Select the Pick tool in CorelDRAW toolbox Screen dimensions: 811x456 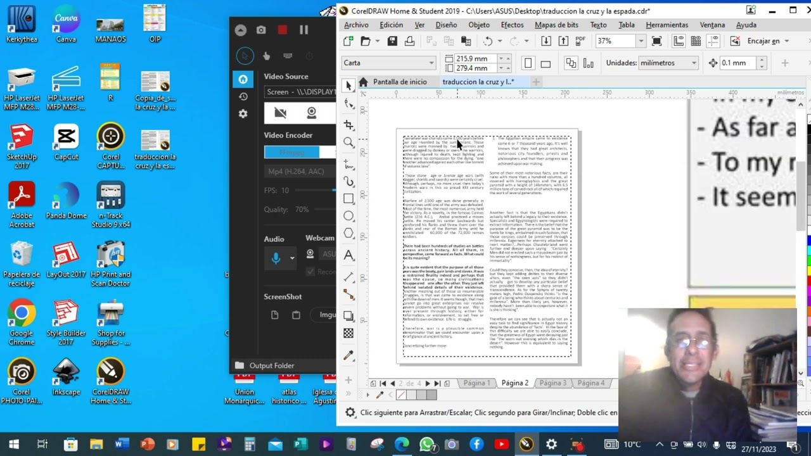tap(348, 85)
